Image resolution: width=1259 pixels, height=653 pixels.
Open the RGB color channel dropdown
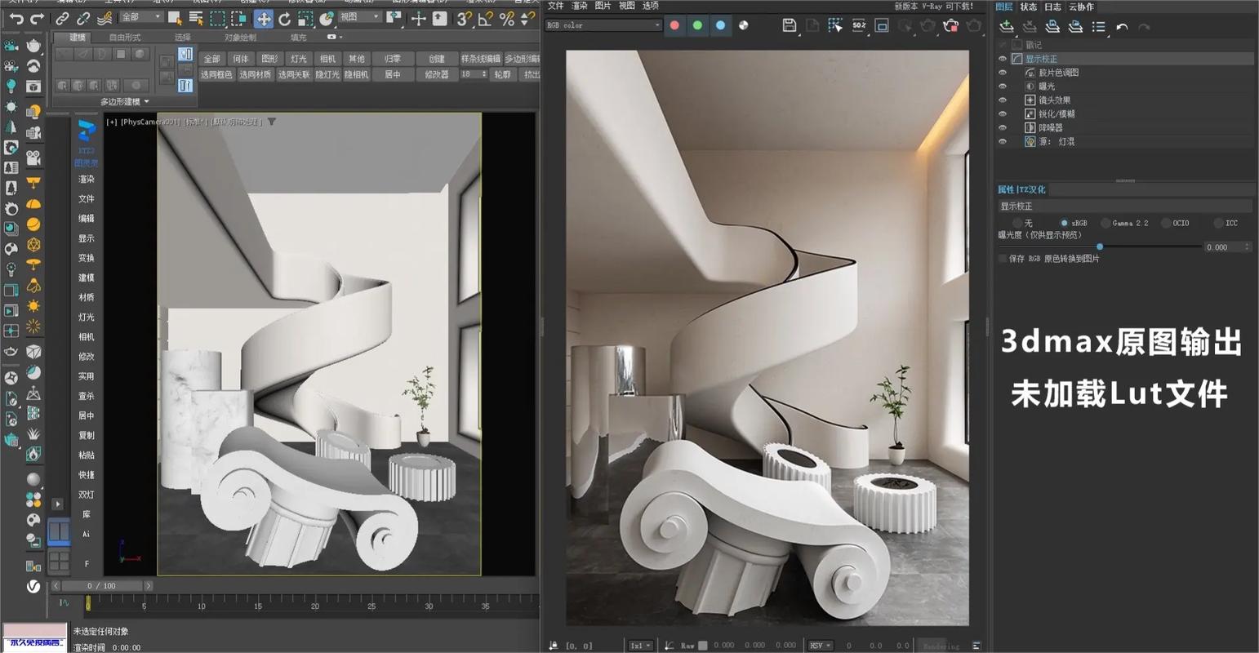pyautogui.click(x=603, y=25)
